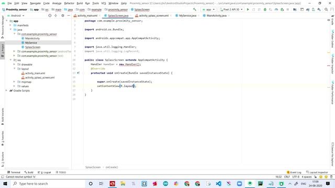This screenshot has width=335, height=188.
Task: Open the Build tool window at bottom
Action: (29, 172)
